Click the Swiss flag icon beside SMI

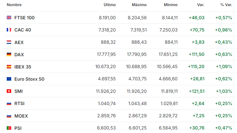tap(9, 91)
